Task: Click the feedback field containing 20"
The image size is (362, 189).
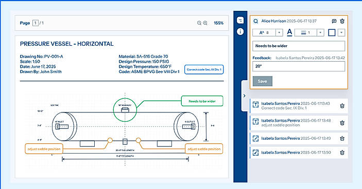Action: coord(299,66)
